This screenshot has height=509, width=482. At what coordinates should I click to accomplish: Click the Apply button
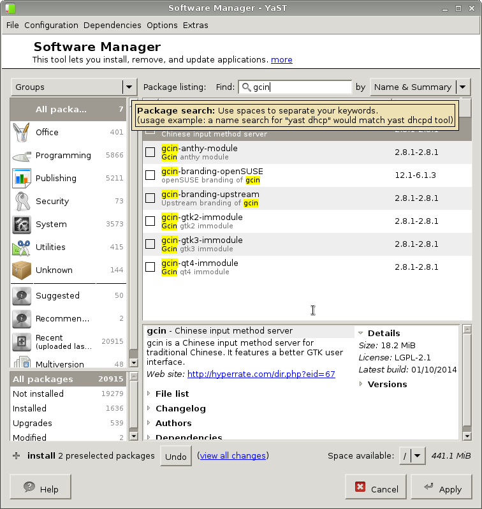tap(441, 487)
